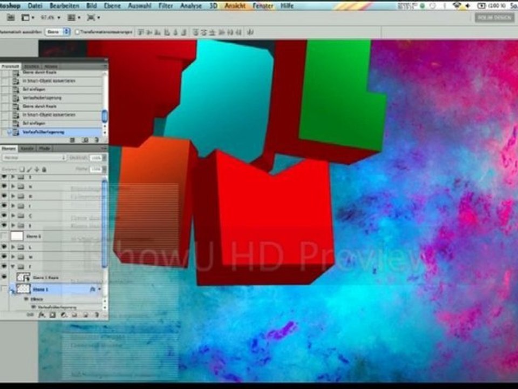518x389 pixels.
Task: Open the Filter menu
Action: pos(166,5)
